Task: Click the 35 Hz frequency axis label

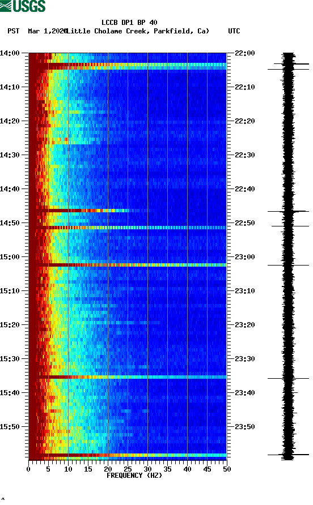Action: pyautogui.click(x=167, y=469)
